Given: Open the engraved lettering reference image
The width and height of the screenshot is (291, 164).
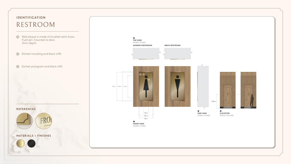Looking at the screenshot, I should [44, 121].
